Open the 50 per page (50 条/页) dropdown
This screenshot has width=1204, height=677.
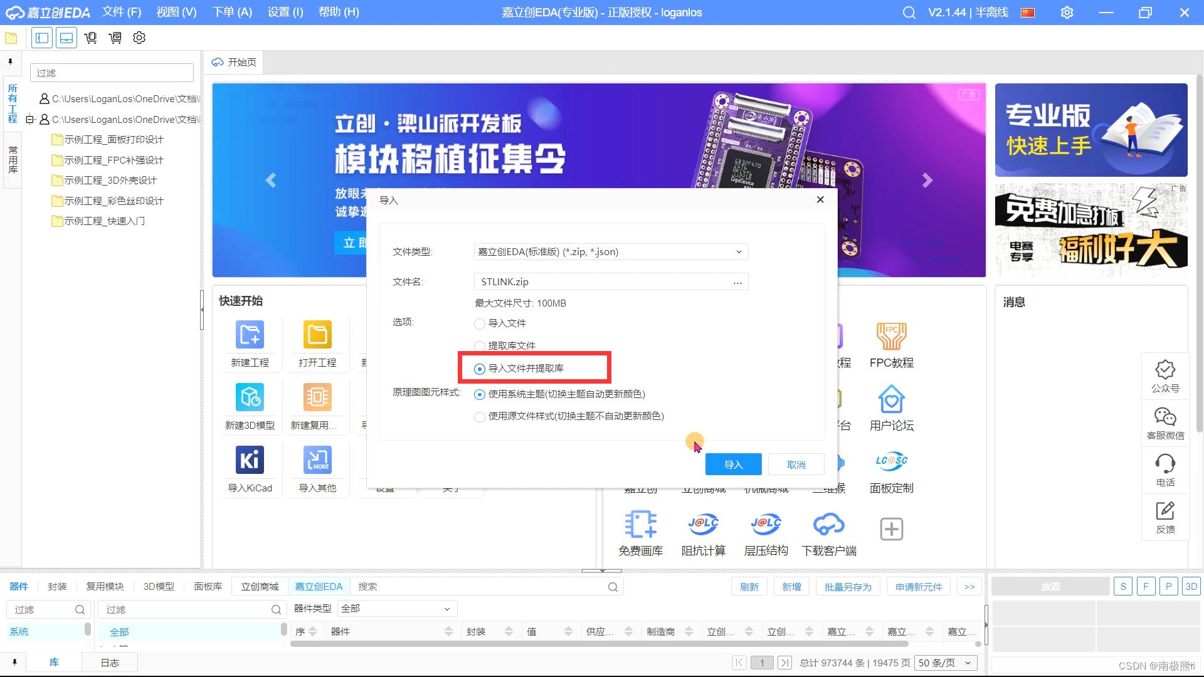tap(945, 663)
